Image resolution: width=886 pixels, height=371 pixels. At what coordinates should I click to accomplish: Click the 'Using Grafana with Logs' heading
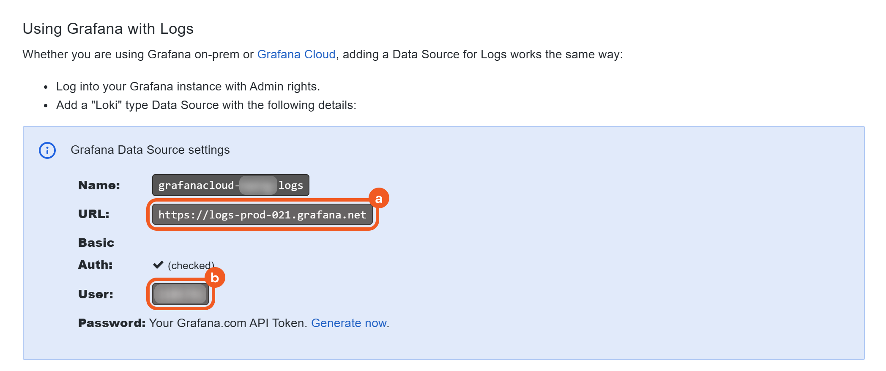(108, 29)
